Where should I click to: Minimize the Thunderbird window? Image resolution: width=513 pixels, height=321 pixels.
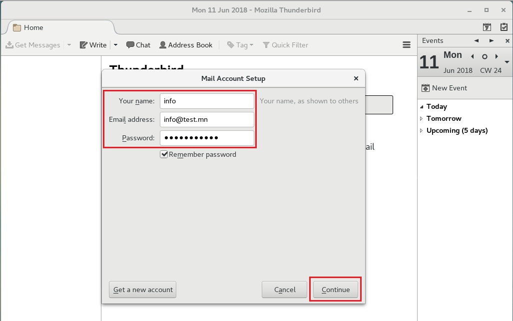(x=470, y=10)
